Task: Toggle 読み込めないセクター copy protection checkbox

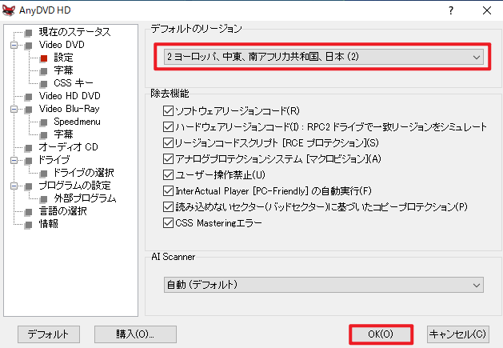Action: tap(168, 206)
